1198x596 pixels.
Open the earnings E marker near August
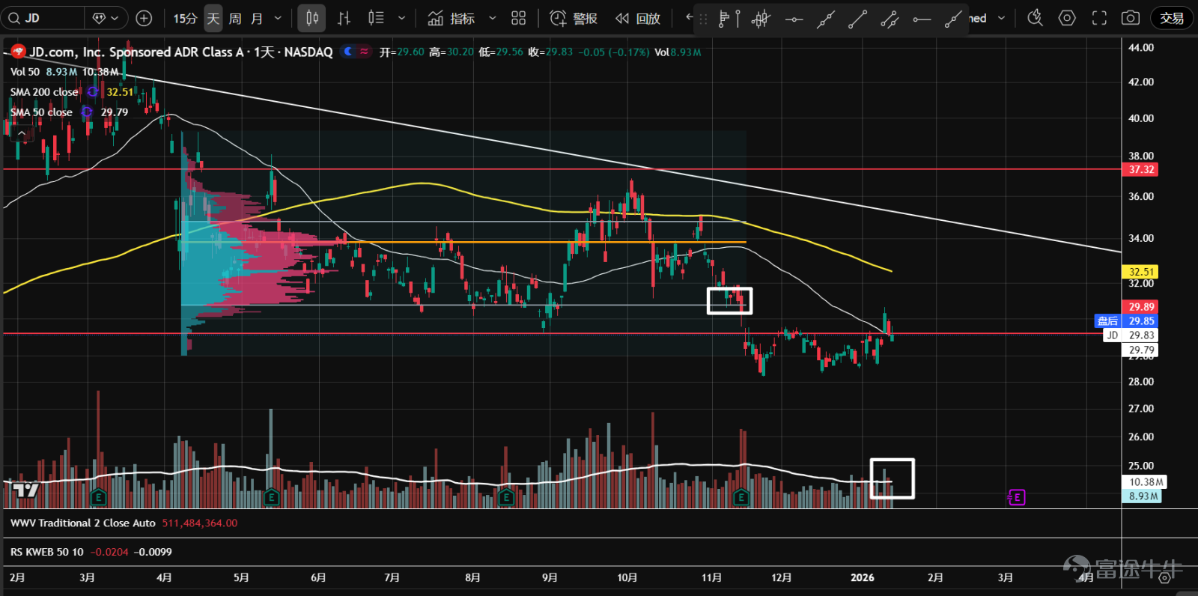coord(505,497)
